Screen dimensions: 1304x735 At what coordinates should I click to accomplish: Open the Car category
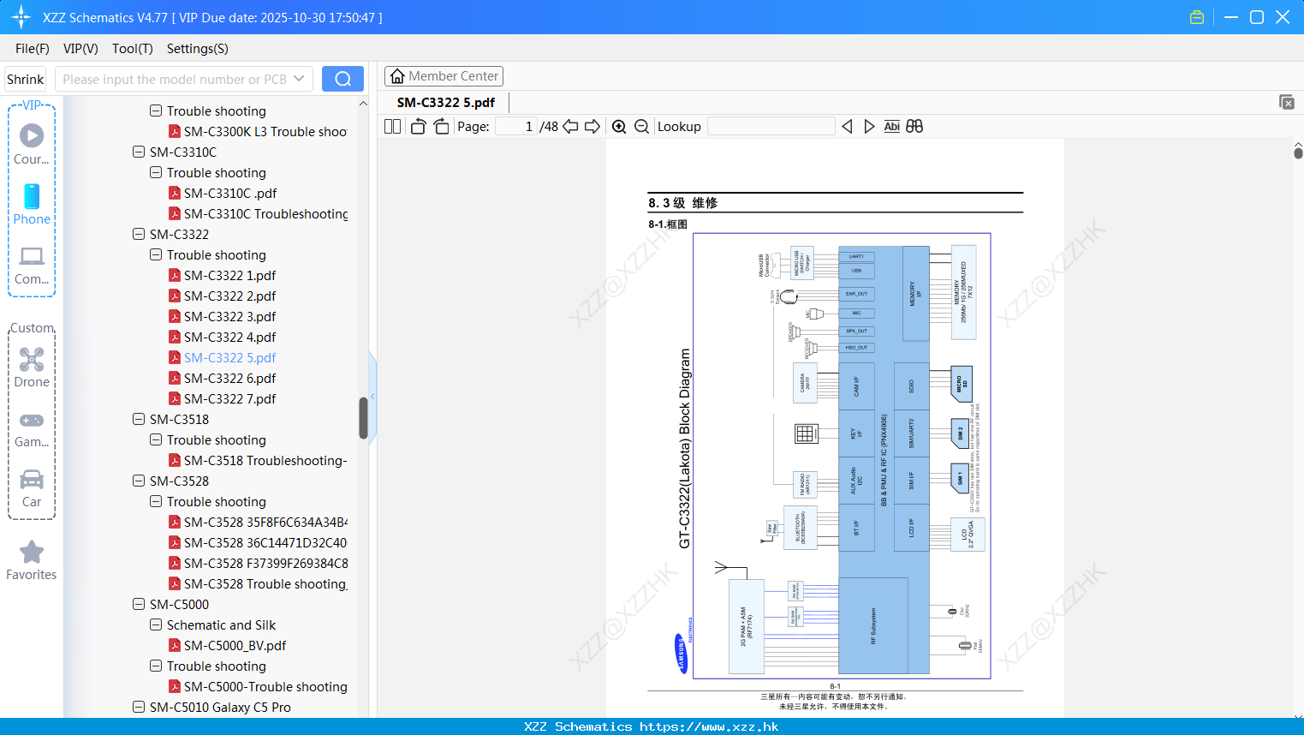tap(32, 489)
